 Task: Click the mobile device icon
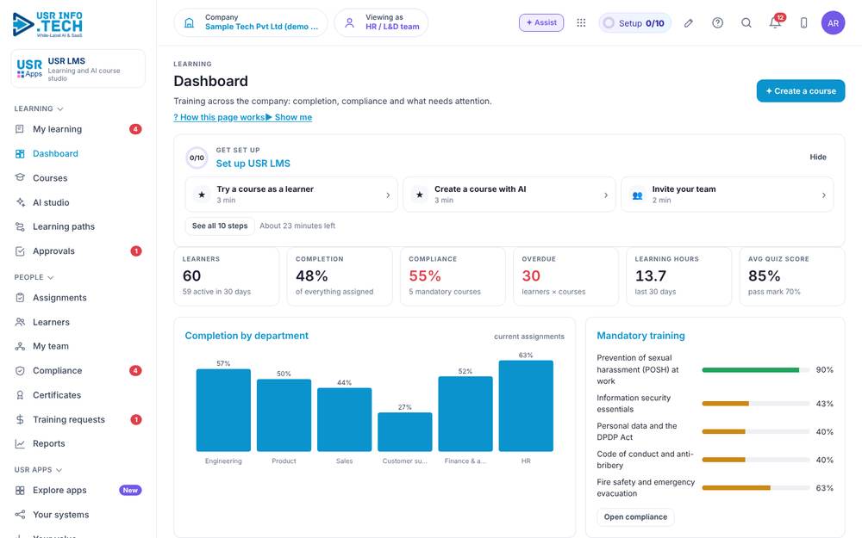click(803, 23)
